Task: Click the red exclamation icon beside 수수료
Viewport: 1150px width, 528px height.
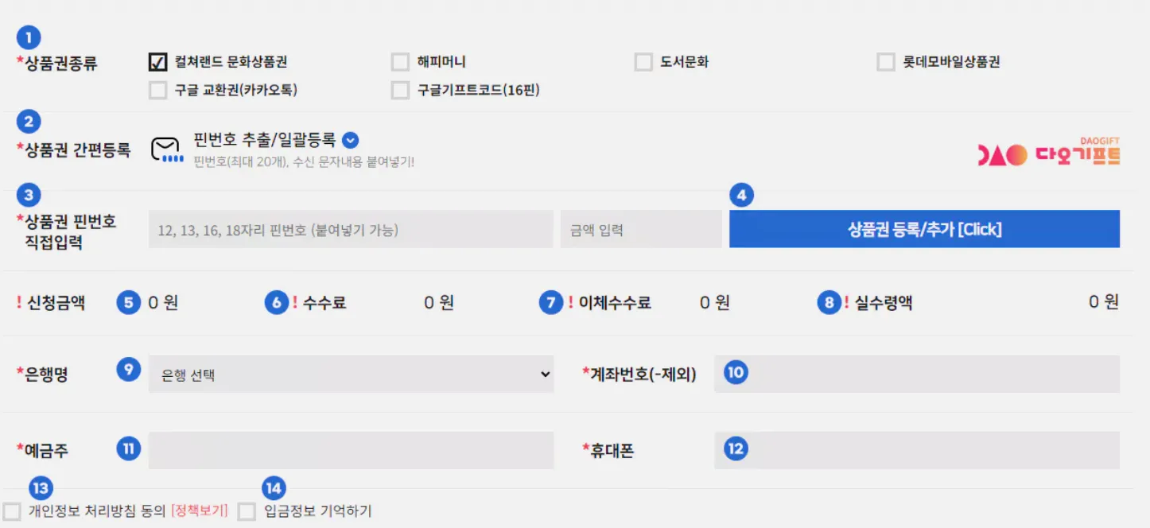Action: 295,302
